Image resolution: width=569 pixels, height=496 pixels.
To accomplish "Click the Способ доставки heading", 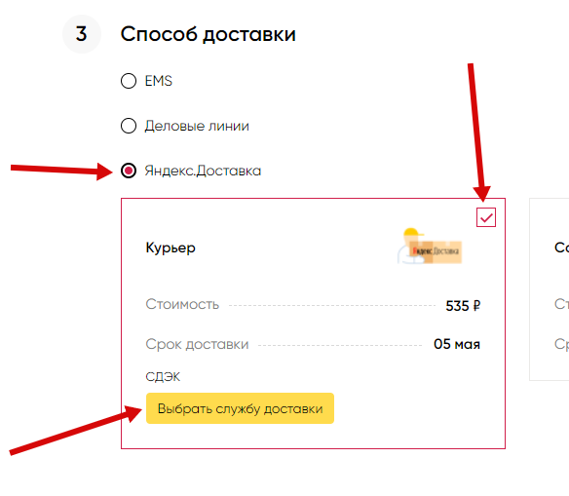I will [x=208, y=34].
